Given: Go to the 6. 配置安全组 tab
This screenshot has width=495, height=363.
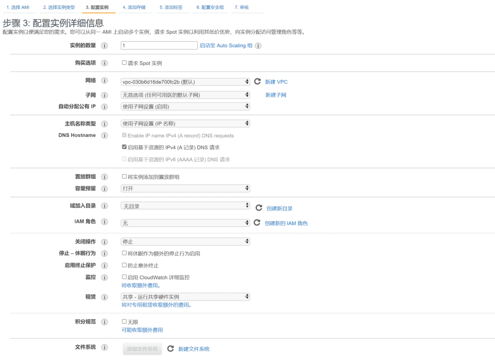Looking at the screenshot, I should click(210, 7).
